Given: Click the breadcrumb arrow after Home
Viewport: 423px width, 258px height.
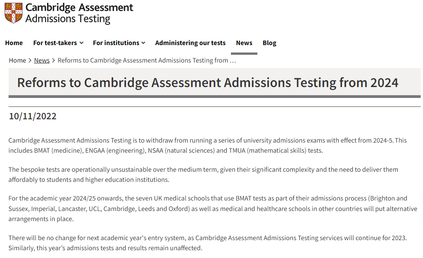Looking at the screenshot, I should 30,61.
